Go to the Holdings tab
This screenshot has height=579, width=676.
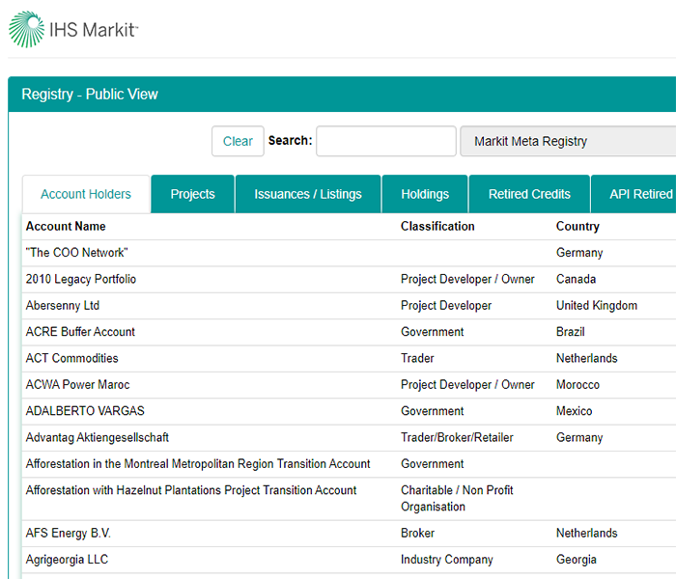[x=425, y=194]
